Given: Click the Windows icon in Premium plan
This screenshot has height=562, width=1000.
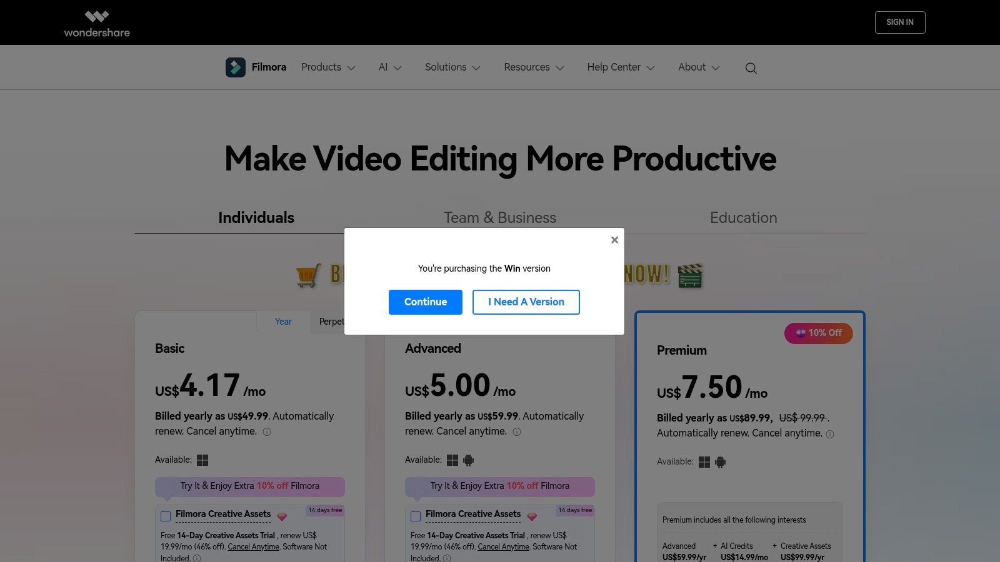Looking at the screenshot, I should (x=704, y=462).
